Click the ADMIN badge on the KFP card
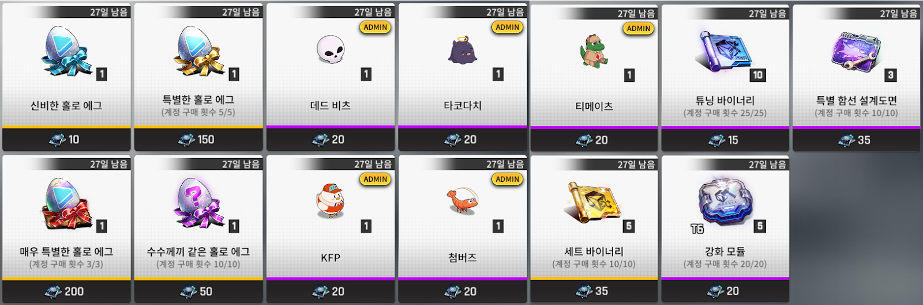The width and height of the screenshot is (923, 305). [376, 179]
